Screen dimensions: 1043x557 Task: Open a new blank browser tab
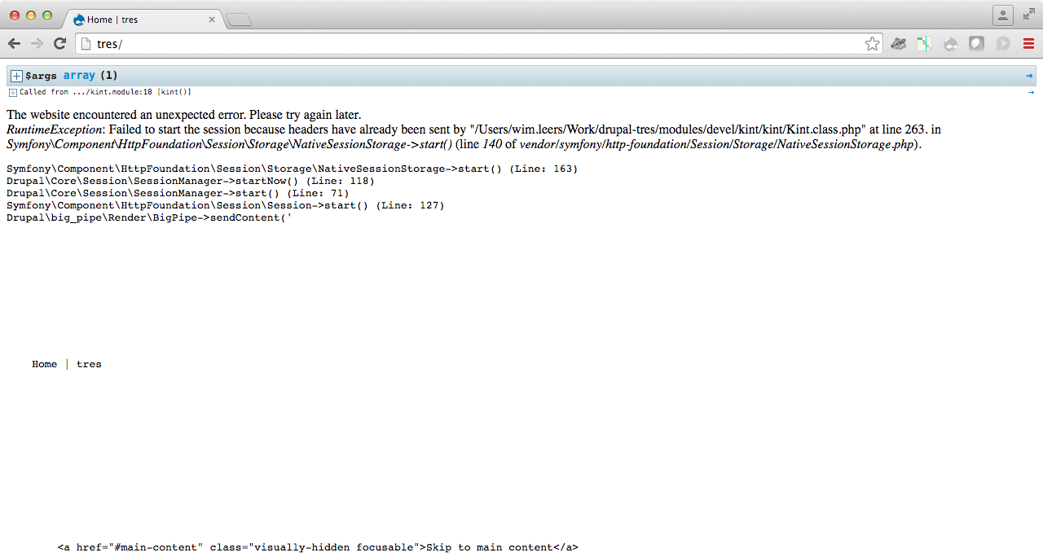point(238,18)
